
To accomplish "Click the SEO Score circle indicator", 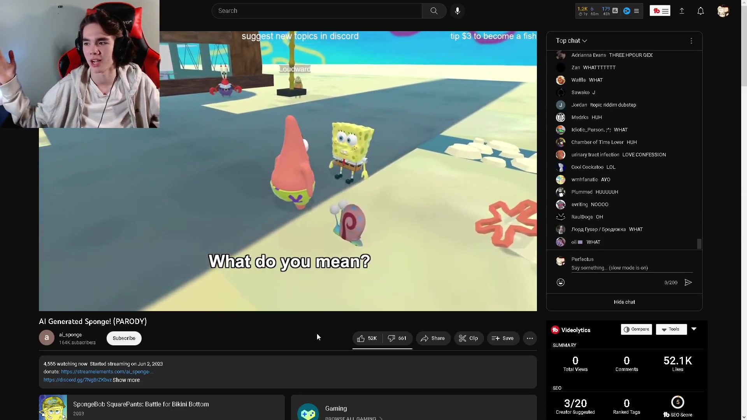I will coord(678,402).
